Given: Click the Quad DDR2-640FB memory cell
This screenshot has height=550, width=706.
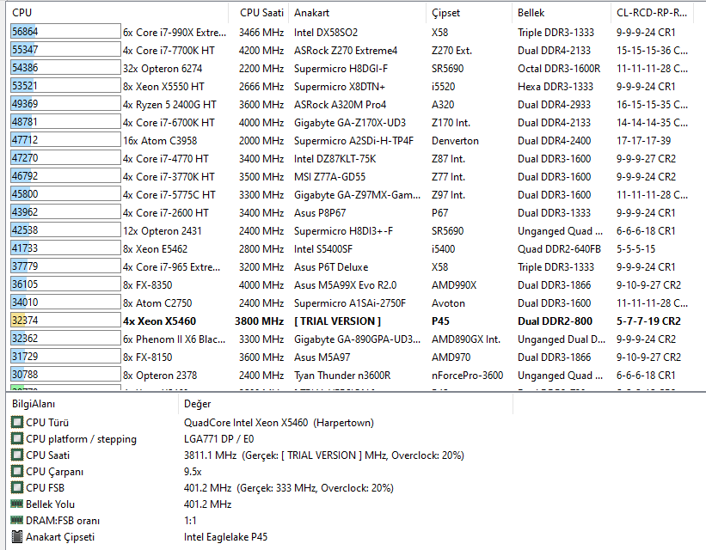Looking at the screenshot, I should (x=559, y=249).
